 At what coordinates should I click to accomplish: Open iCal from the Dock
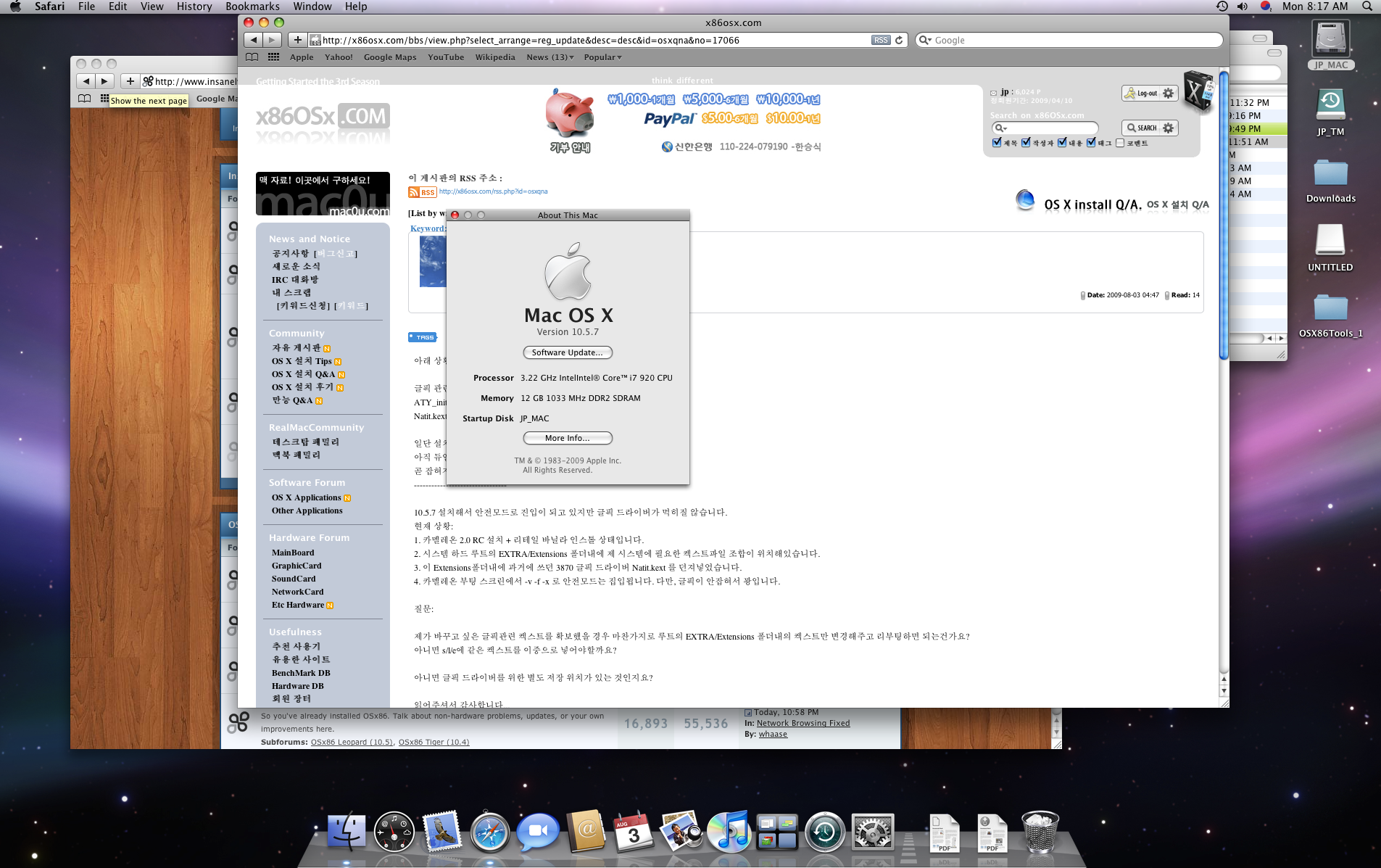634,832
